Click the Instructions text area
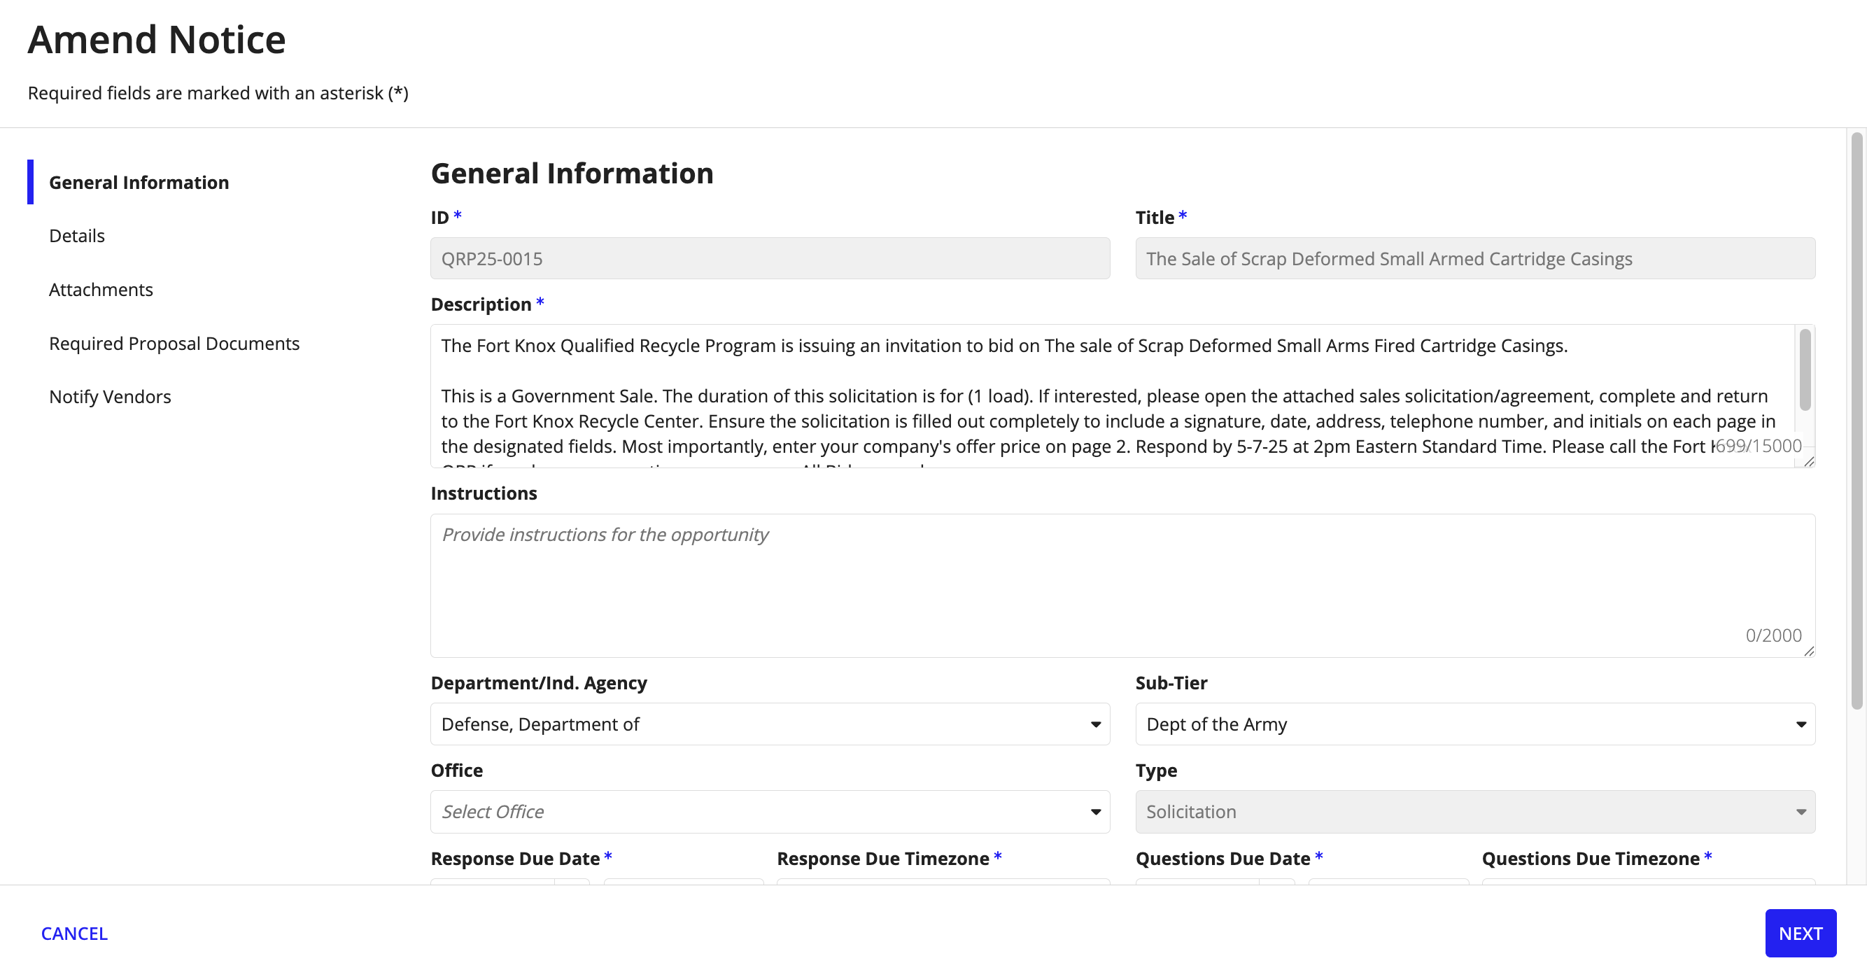Image resolution: width=1867 pixels, height=977 pixels. coord(1122,586)
